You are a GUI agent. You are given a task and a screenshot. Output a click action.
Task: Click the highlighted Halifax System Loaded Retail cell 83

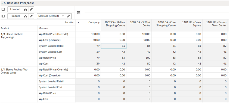pyautogui.click(x=114, y=46)
